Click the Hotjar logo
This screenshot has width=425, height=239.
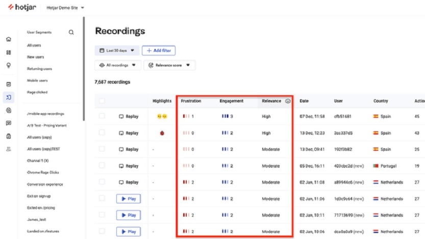tap(22, 7)
